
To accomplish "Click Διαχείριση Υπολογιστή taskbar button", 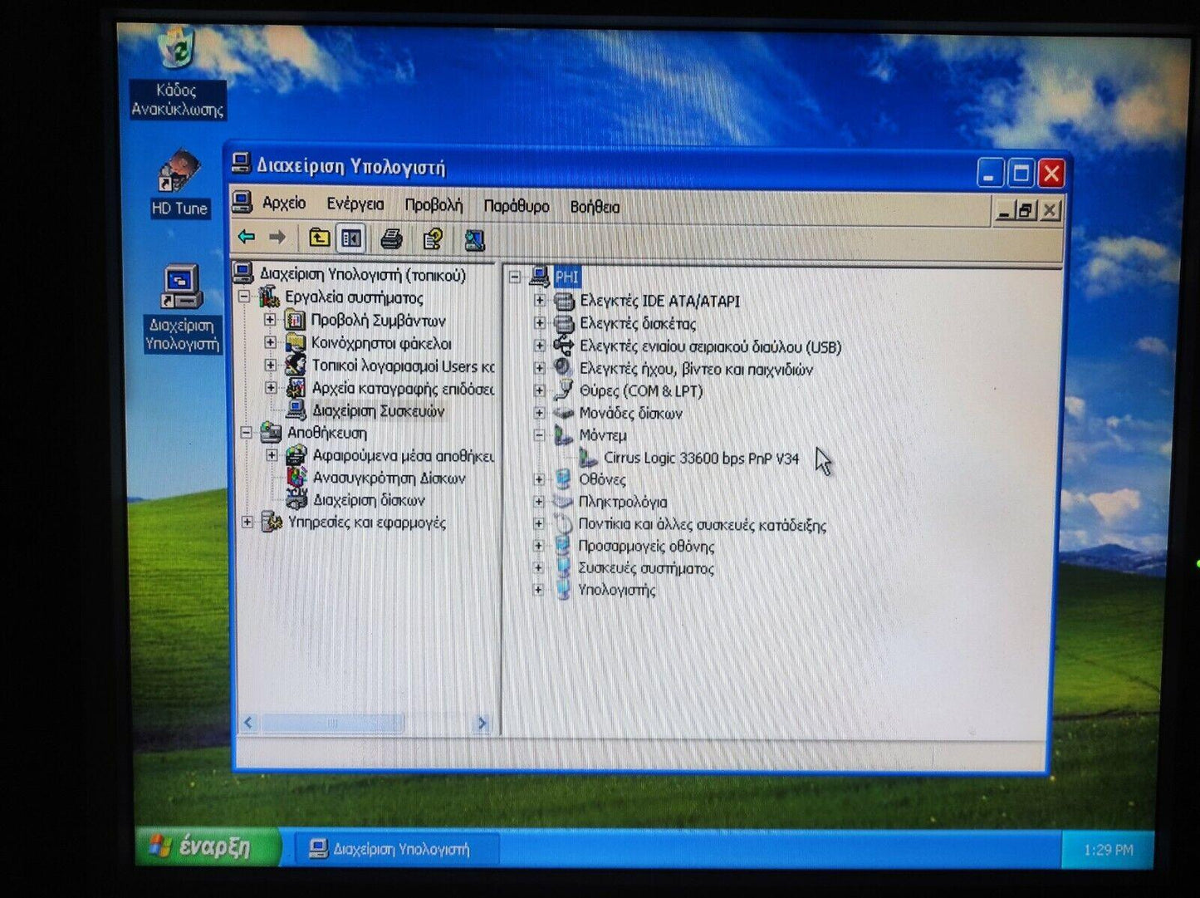I will coord(390,849).
